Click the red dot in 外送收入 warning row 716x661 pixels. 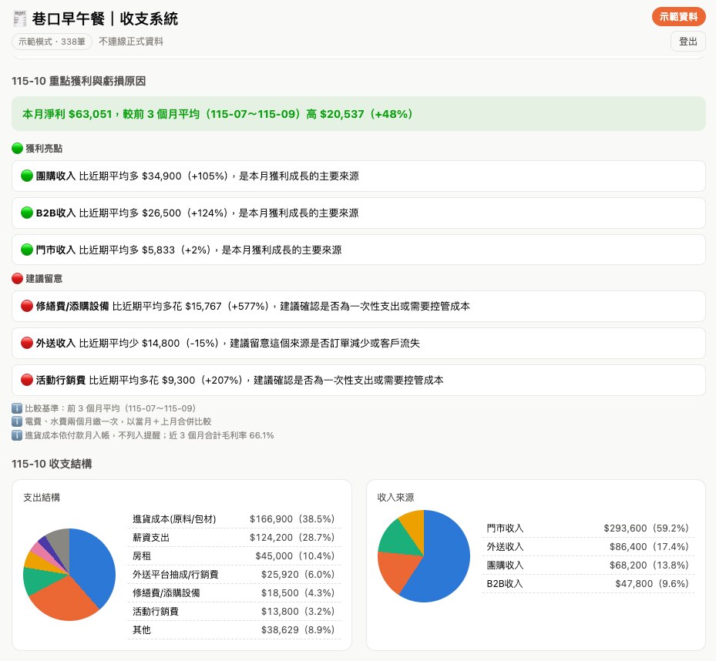(x=26, y=343)
